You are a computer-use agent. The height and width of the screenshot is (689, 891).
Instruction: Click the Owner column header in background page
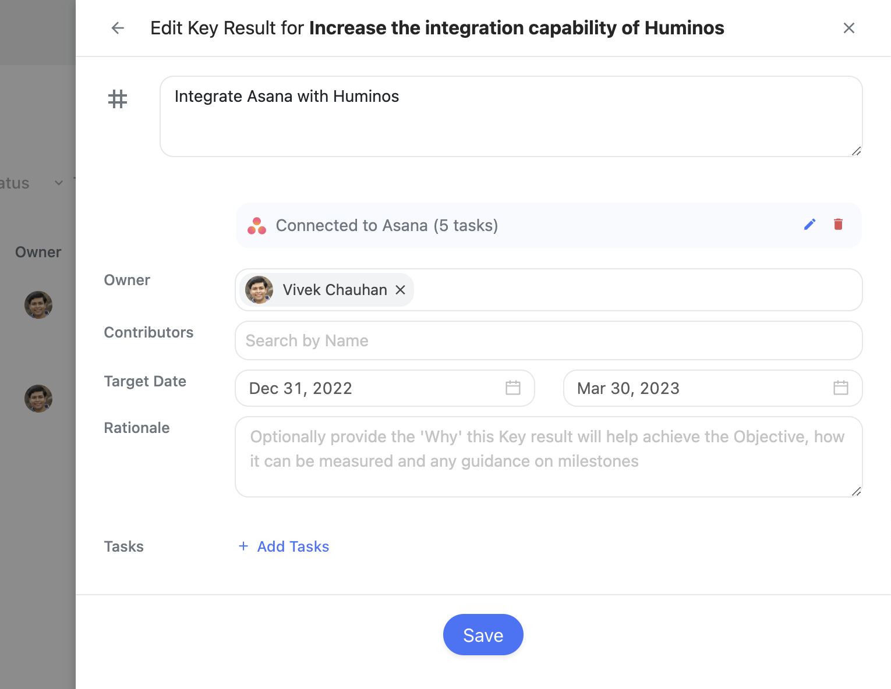point(38,252)
